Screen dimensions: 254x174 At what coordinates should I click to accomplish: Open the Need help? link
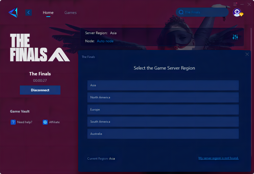tap(25, 122)
